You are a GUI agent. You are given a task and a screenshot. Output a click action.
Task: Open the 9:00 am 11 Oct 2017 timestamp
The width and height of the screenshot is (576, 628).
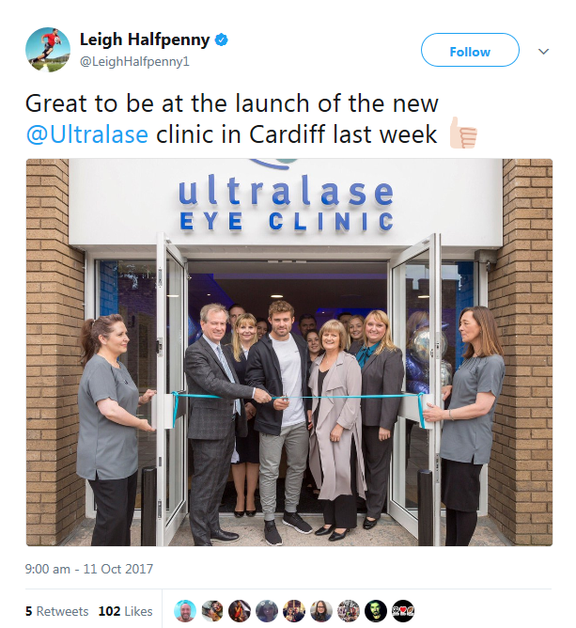pyautogui.click(x=89, y=569)
